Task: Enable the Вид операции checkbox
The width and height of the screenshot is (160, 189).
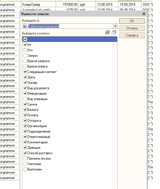Action: (x=25, y=99)
